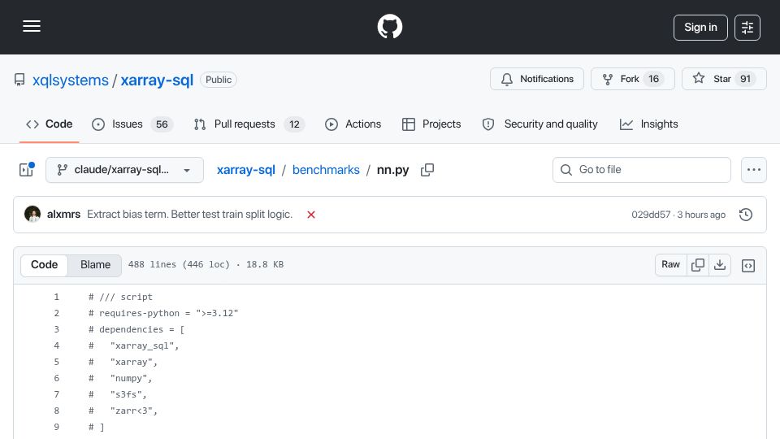Open the Actions tab

353,124
